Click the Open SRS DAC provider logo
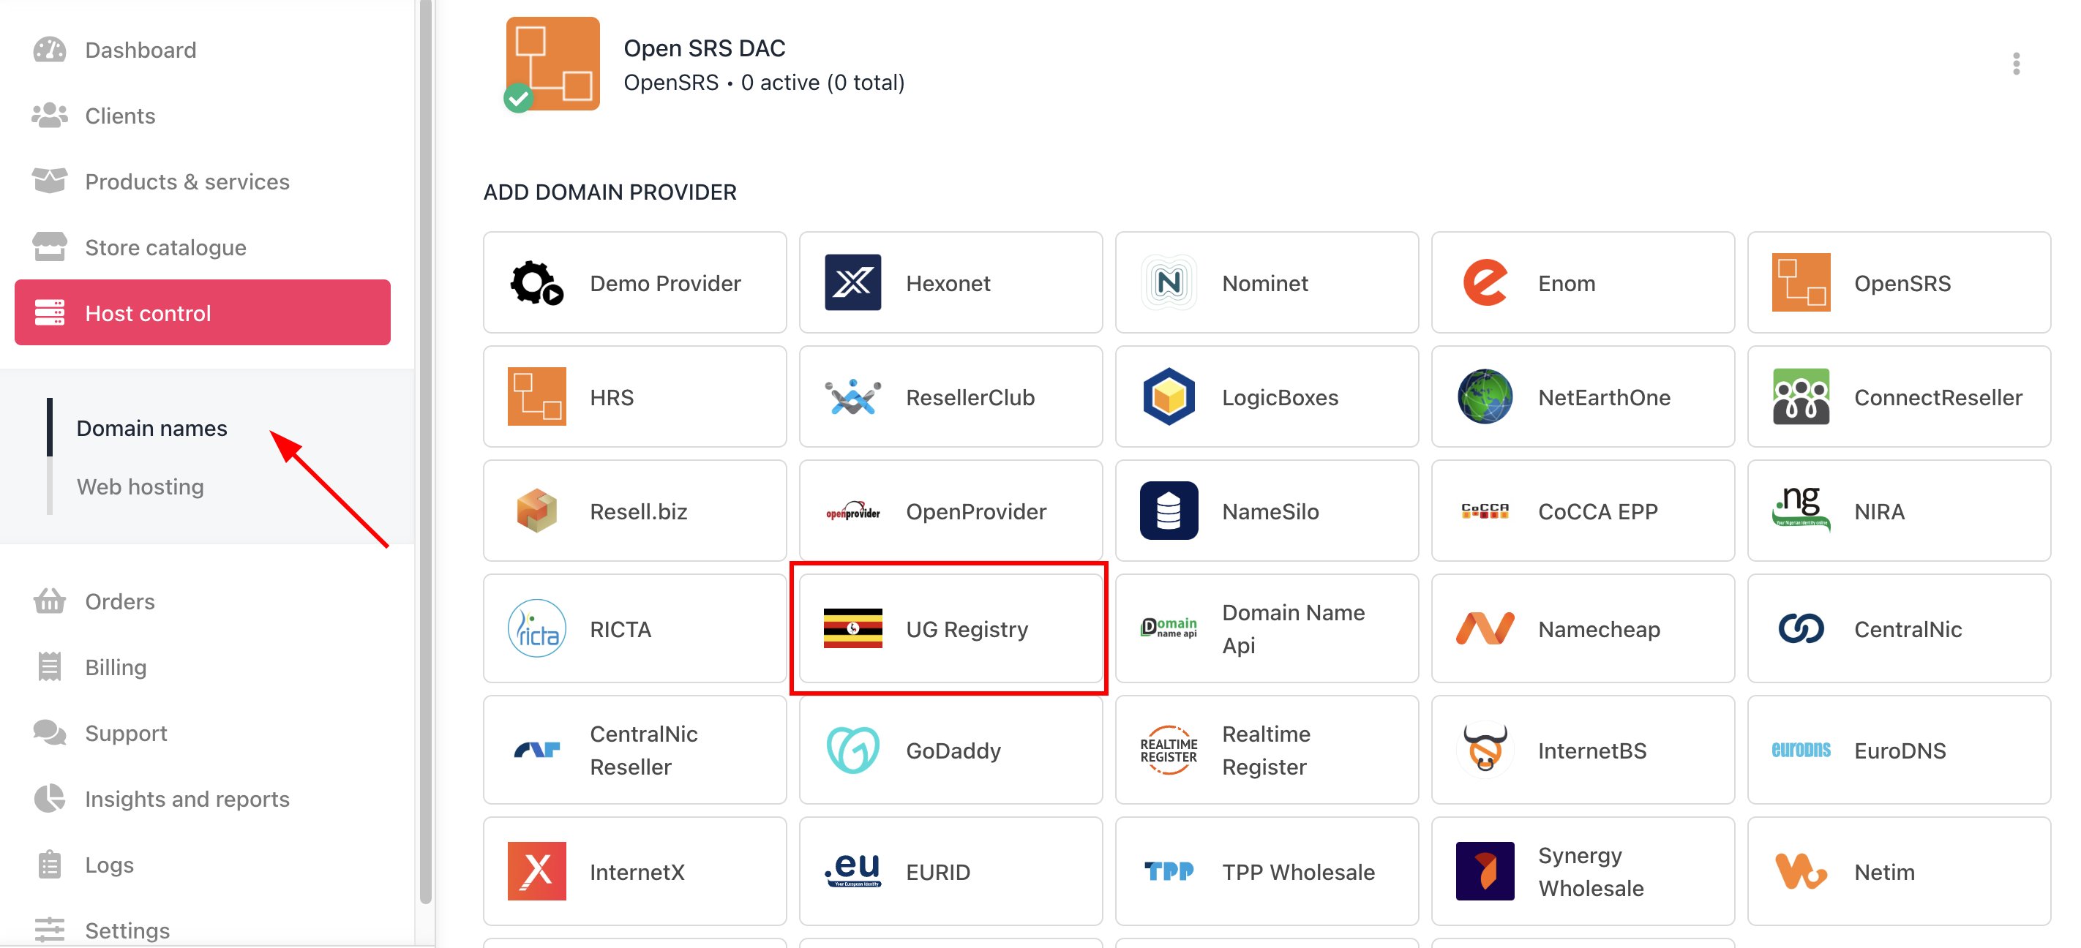 click(552, 64)
